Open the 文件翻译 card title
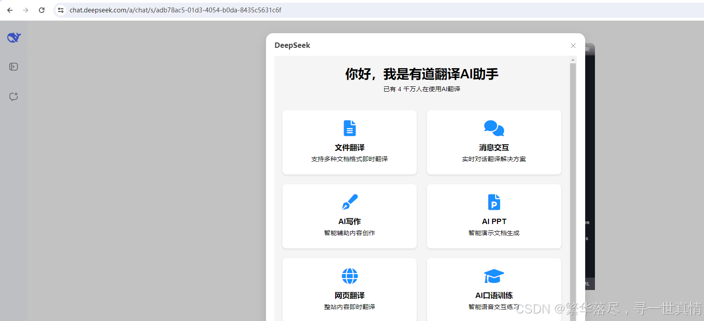The height and width of the screenshot is (321, 704). 350,147
